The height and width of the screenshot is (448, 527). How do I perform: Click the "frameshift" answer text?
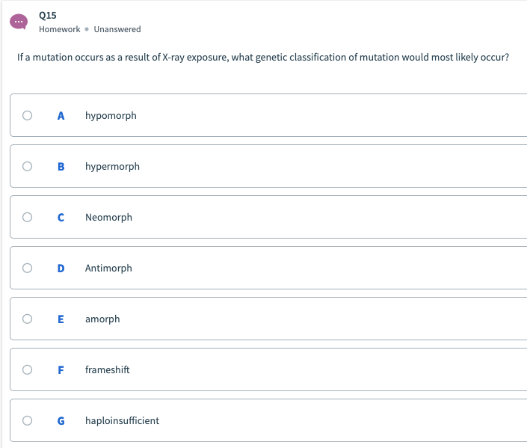(107, 370)
